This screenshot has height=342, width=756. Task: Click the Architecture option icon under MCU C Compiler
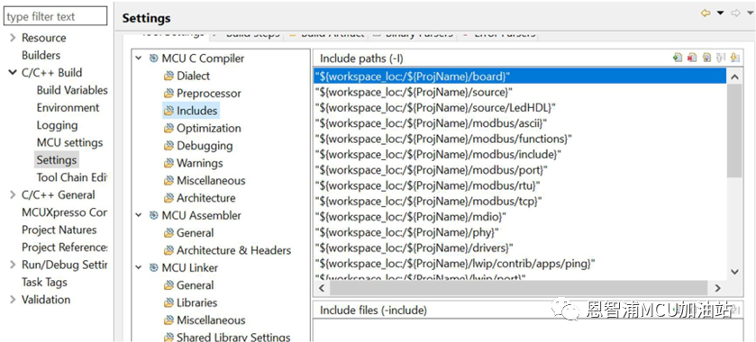pyautogui.click(x=169, y=198)
